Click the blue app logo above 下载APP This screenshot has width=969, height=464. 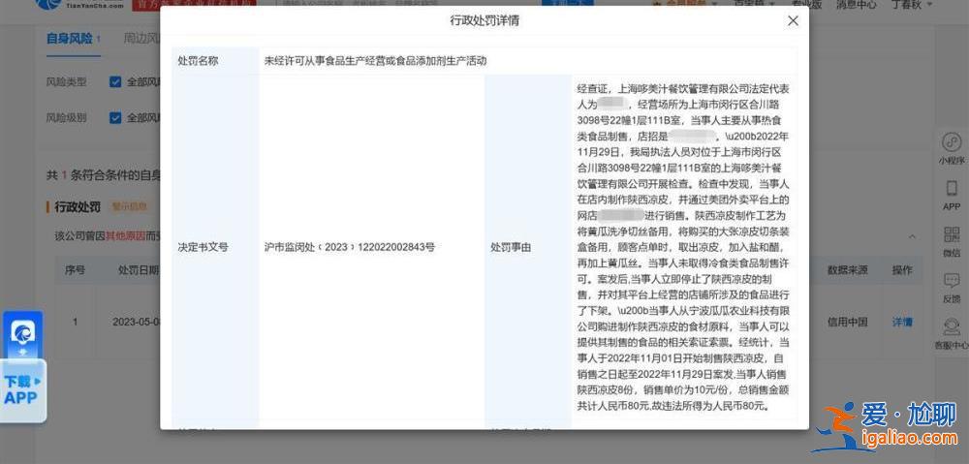[23, 333]
